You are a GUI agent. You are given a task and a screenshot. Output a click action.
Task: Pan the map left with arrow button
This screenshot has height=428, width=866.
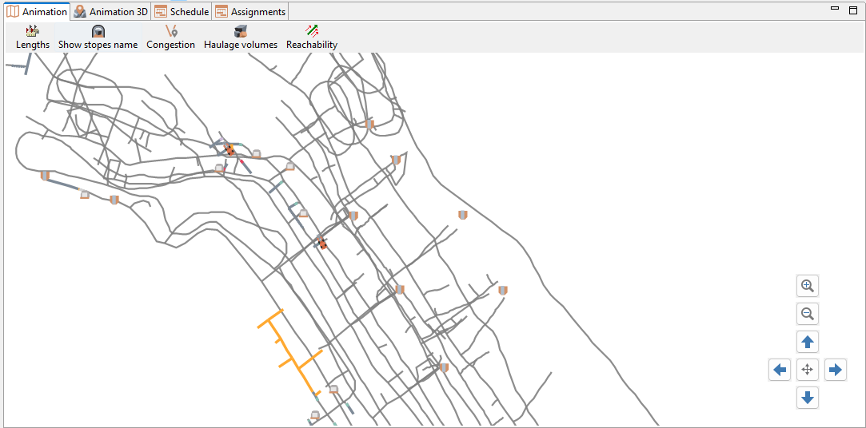tap(780, 370)
